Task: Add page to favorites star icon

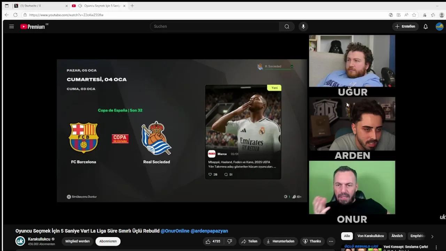Action: tap(414, 15)
